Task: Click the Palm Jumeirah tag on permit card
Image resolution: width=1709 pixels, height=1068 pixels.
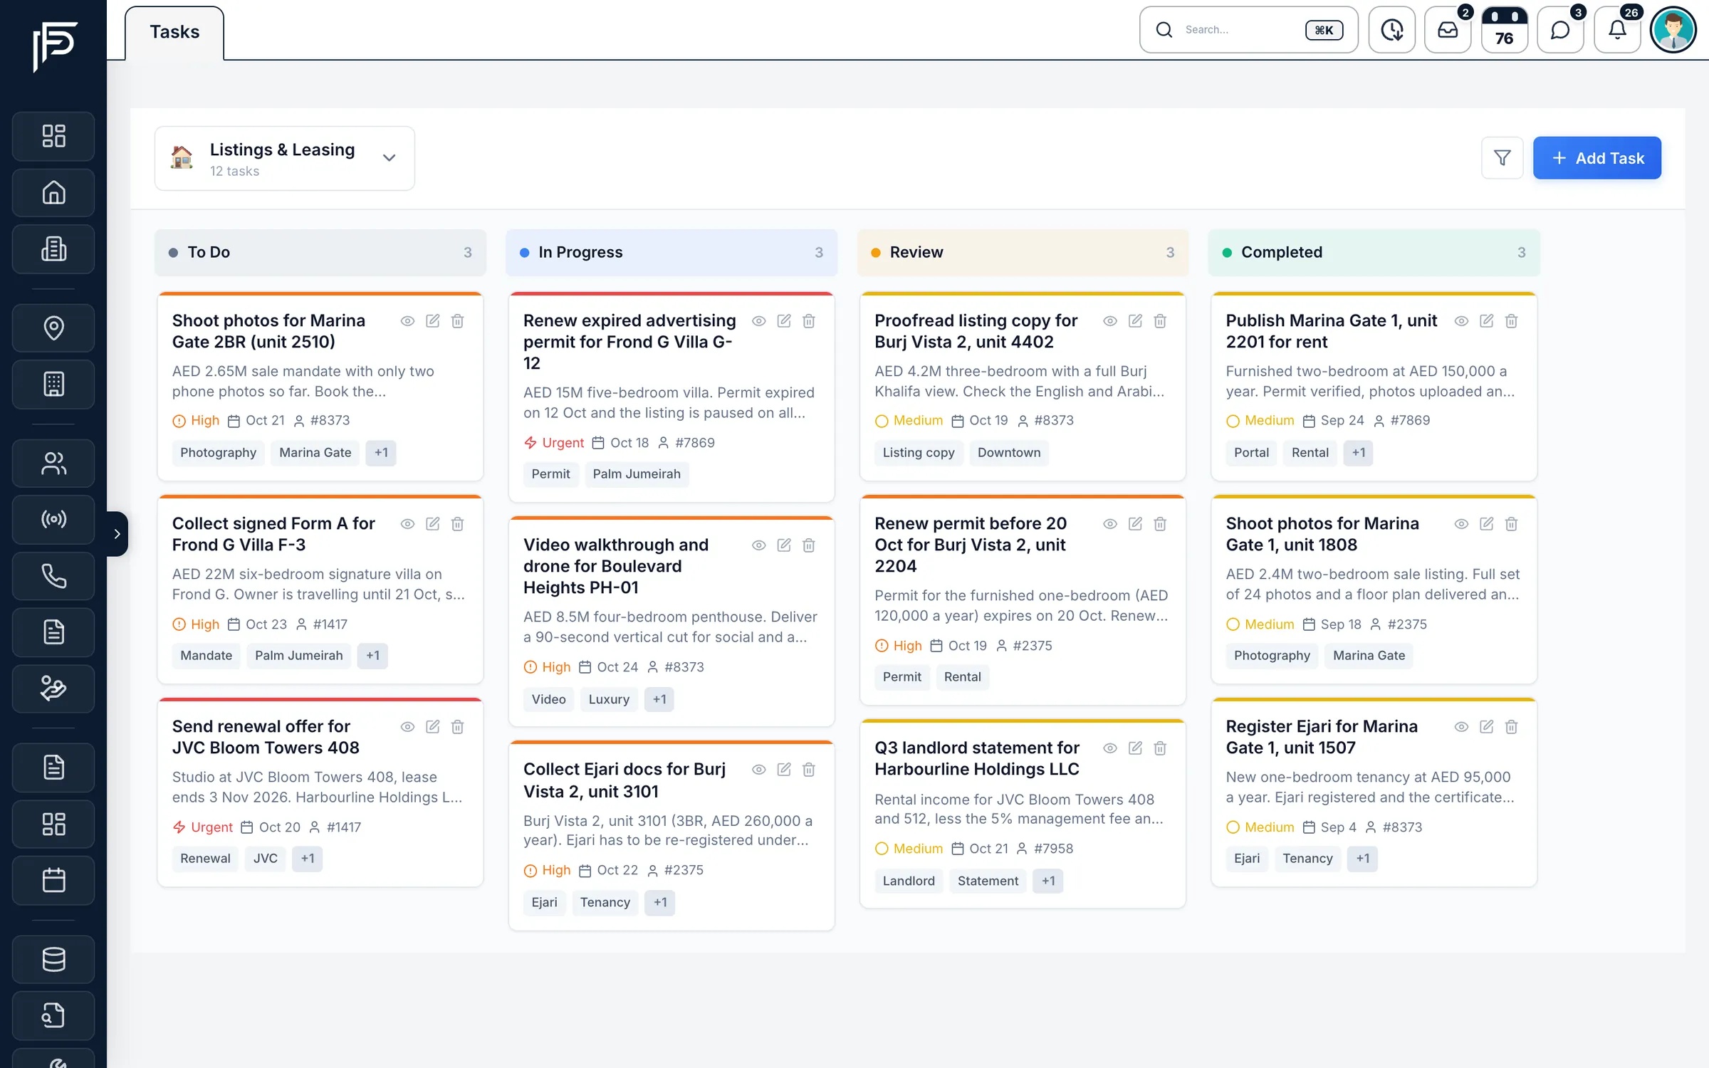Action: click(637, 474)
